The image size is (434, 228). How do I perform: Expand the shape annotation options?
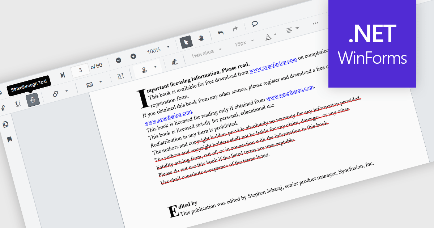(x=67, y=91)
